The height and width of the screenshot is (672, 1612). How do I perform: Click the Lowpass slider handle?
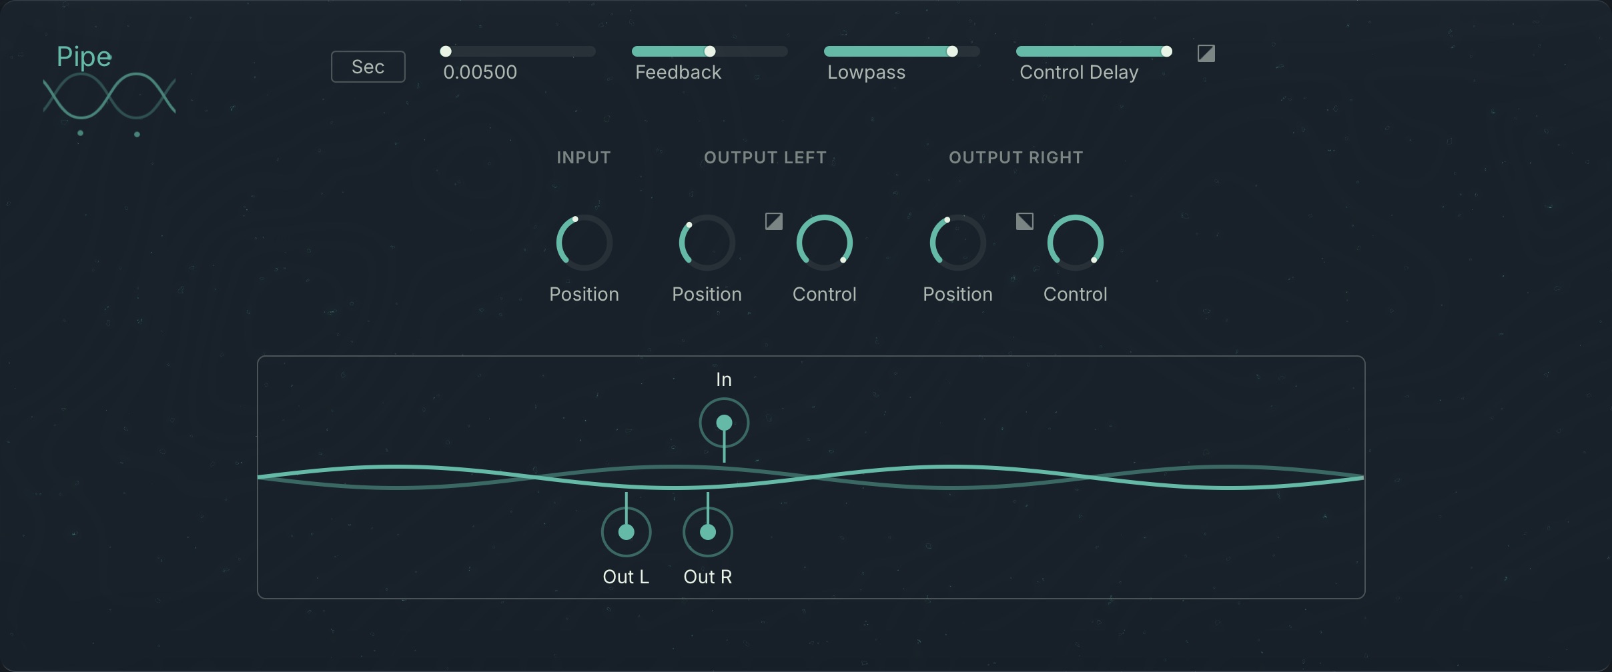coord(952,51)
